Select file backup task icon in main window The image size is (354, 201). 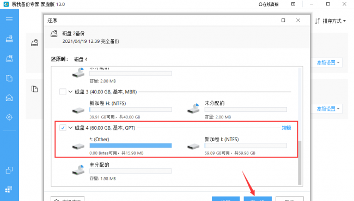(x=34, y=89)
